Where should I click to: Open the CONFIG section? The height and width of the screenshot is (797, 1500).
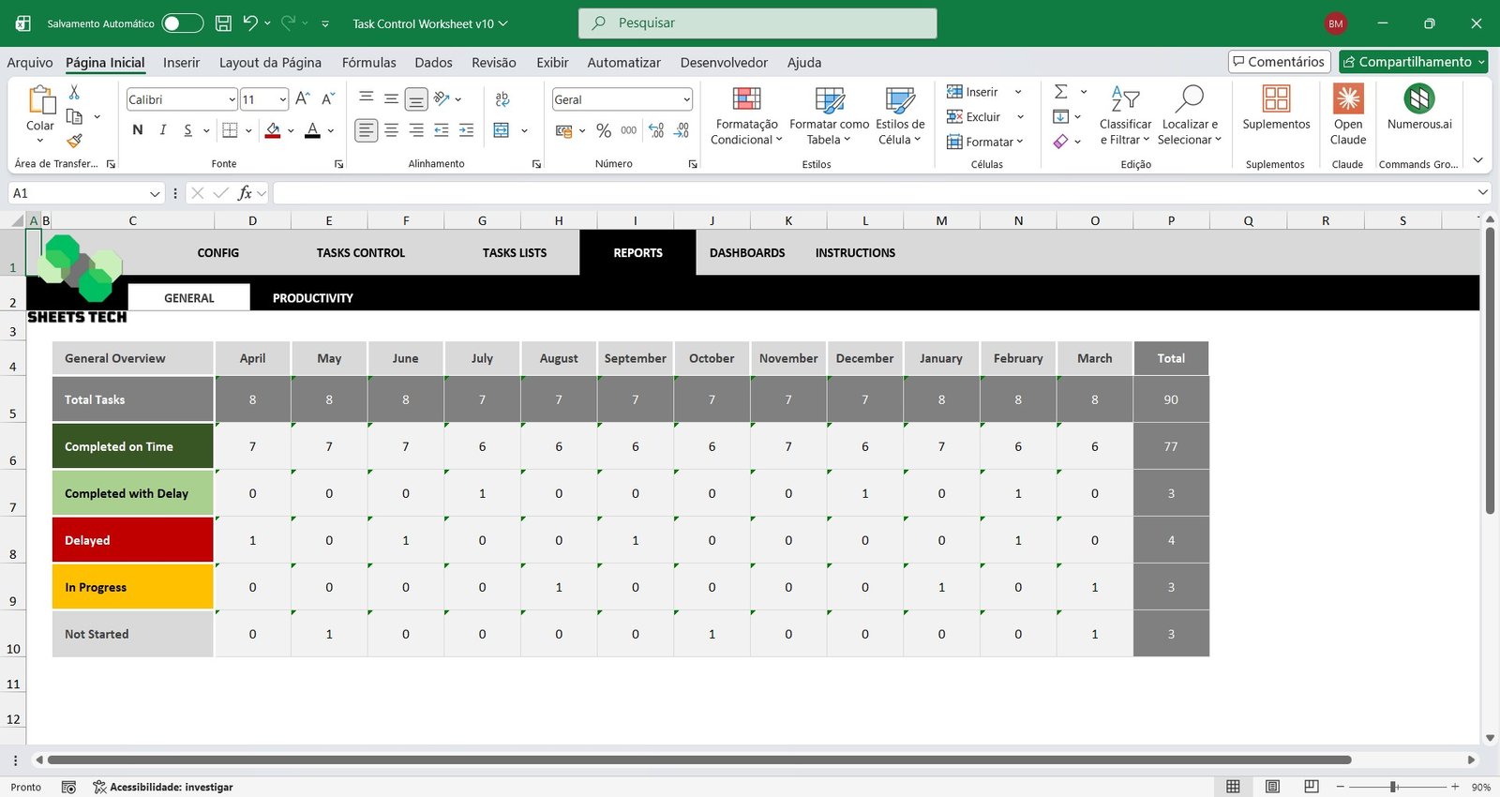[218, 253]
